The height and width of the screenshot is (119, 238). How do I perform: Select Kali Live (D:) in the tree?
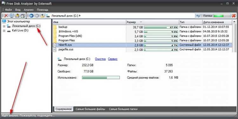(20, 31)
